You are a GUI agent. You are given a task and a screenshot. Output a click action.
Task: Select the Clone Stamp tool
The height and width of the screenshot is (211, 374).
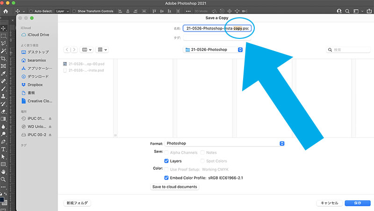(x=3, y=96)
